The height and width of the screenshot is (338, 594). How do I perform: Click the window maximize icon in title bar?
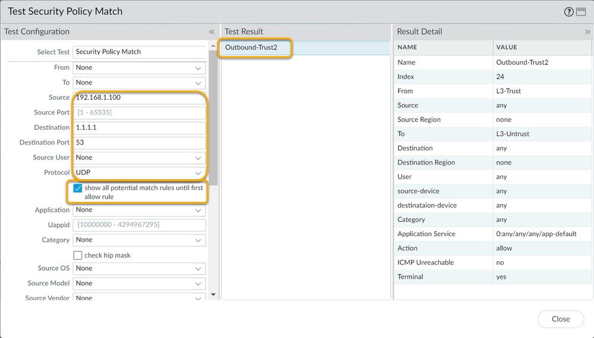click(x=581, y=12)
